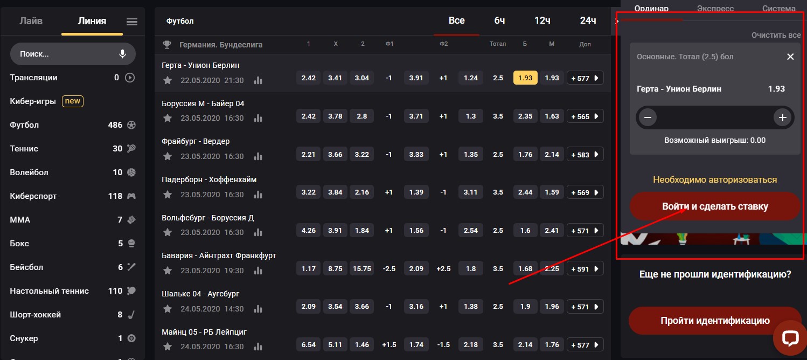Favorite the Герта - Унион Берлин match star
This screenshot has width=807, height=360.
(168, 80)
